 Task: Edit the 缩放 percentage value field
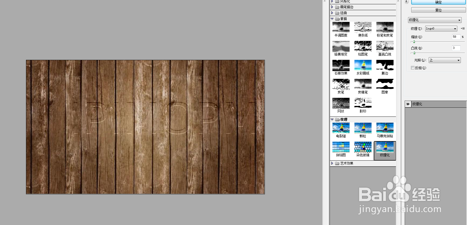tap(456, 37)
